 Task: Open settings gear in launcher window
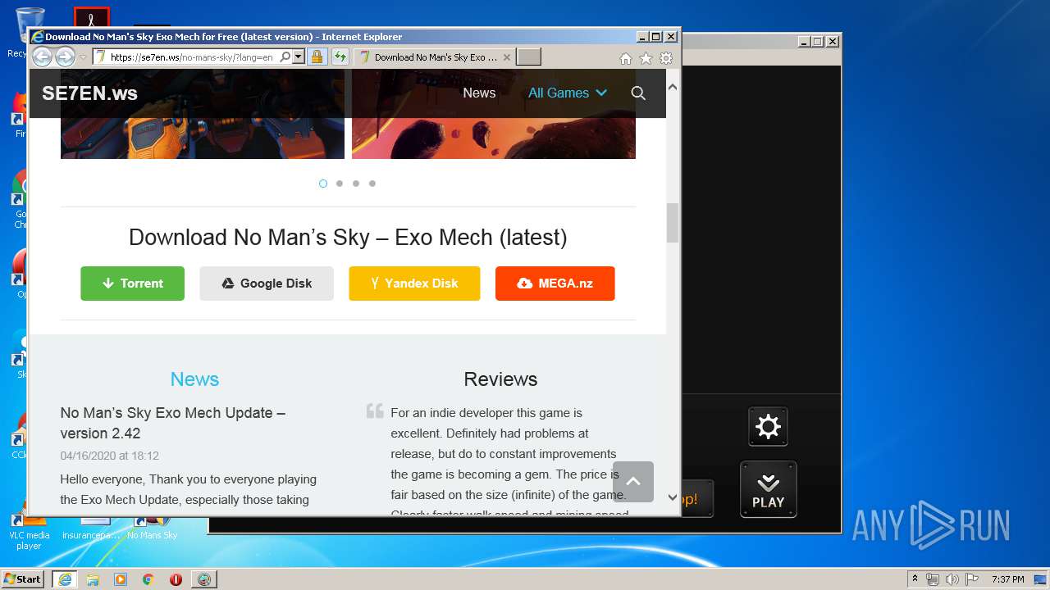[x=768, y=427]
